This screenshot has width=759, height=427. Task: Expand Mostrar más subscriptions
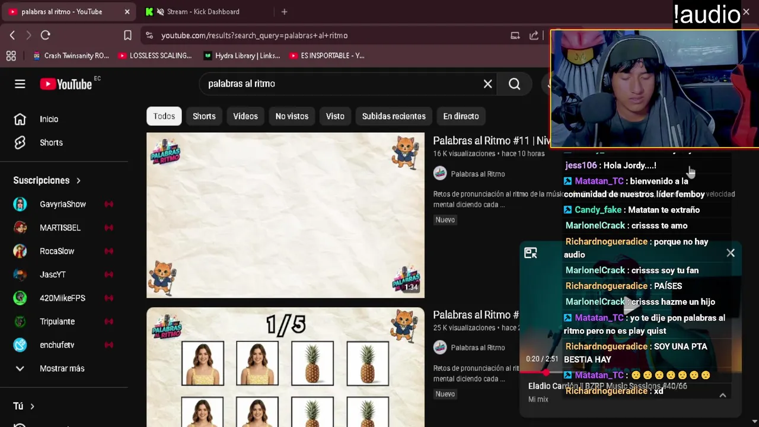49,368
